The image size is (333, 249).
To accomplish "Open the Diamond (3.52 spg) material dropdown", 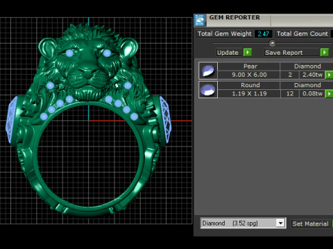I will [281, 223].
